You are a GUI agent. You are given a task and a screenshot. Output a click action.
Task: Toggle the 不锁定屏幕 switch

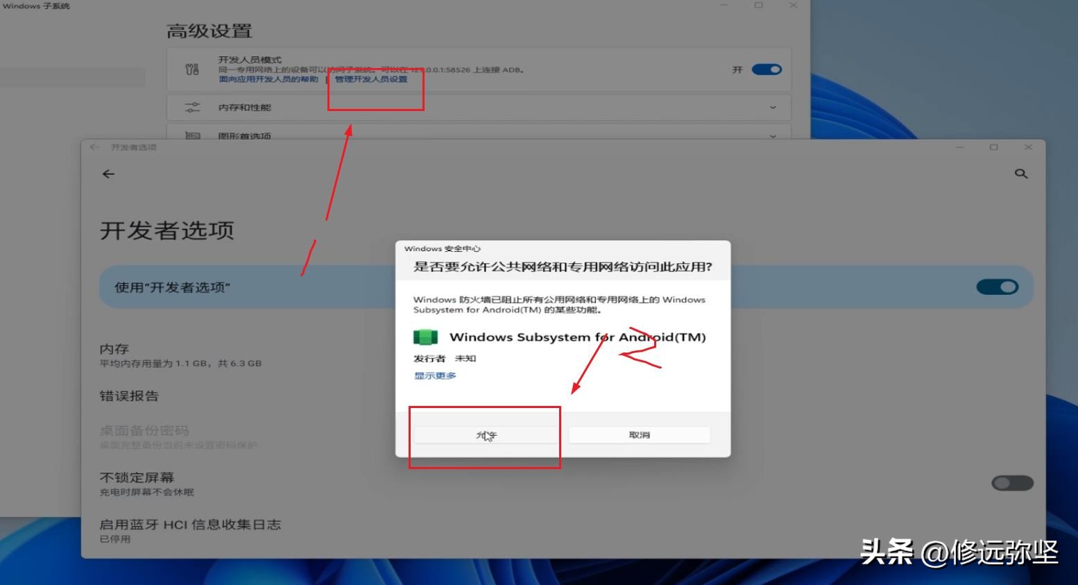tap(1013, 483)
